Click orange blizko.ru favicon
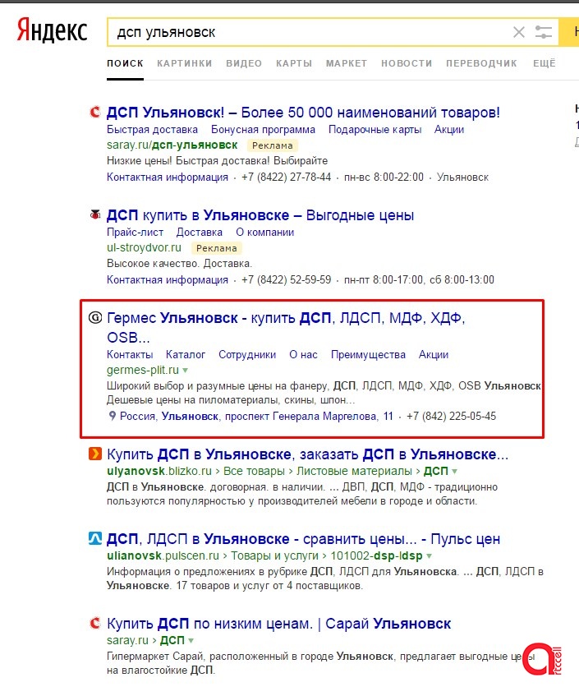579x696 pixels. [x=95, y=454]
